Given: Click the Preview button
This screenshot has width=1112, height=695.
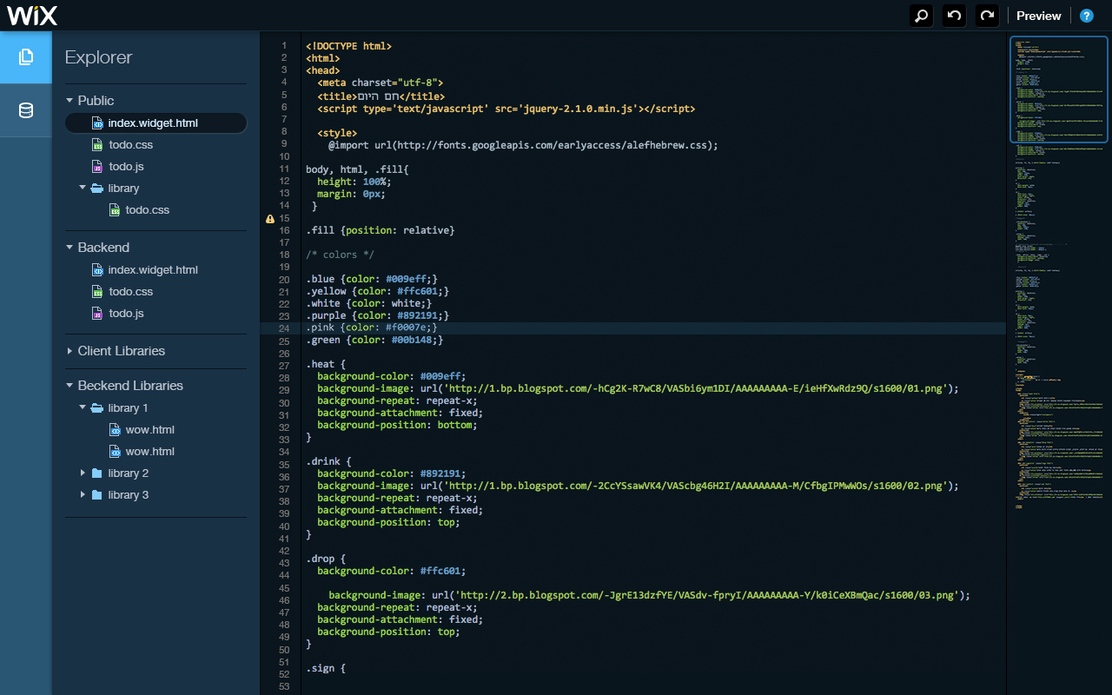Looking at the screenshot, I should (1039, 16).
